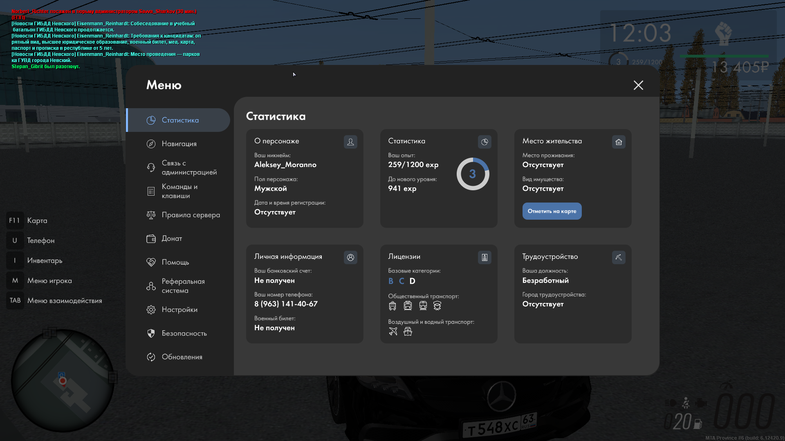The width and height of the screenshot is (785, 441).
Task: Open the Навигация menu section
Action: 179,144
